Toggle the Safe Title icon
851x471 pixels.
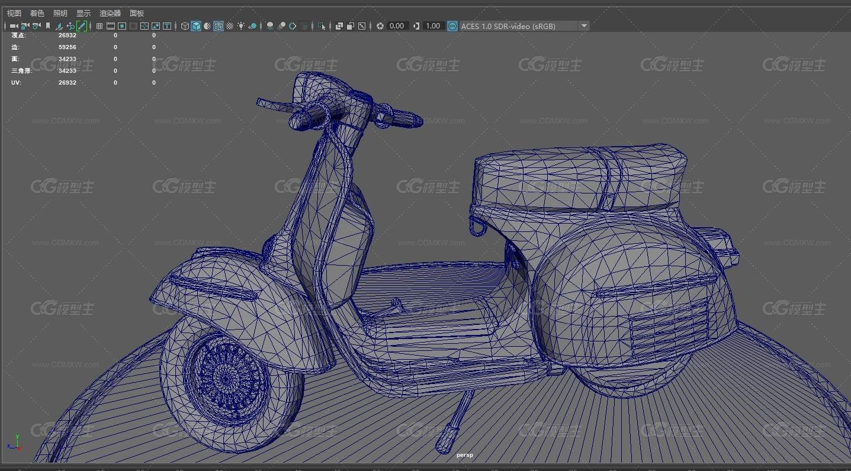(x=167, y=26)
